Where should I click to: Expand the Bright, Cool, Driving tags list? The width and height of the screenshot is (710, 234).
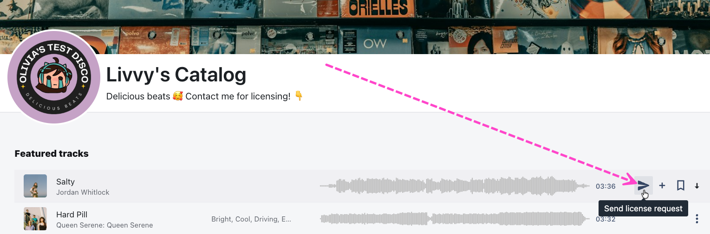pyautogui.click(x=251, y=219)
